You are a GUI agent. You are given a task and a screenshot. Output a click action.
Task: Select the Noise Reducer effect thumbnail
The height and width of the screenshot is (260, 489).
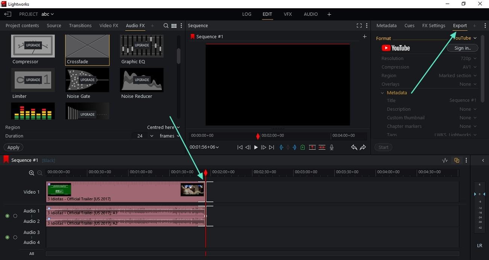pos(142,80)
